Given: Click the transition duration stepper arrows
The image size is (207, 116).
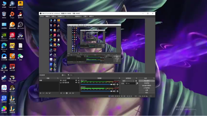Looking at the screenshot, I should click(137, 83).
